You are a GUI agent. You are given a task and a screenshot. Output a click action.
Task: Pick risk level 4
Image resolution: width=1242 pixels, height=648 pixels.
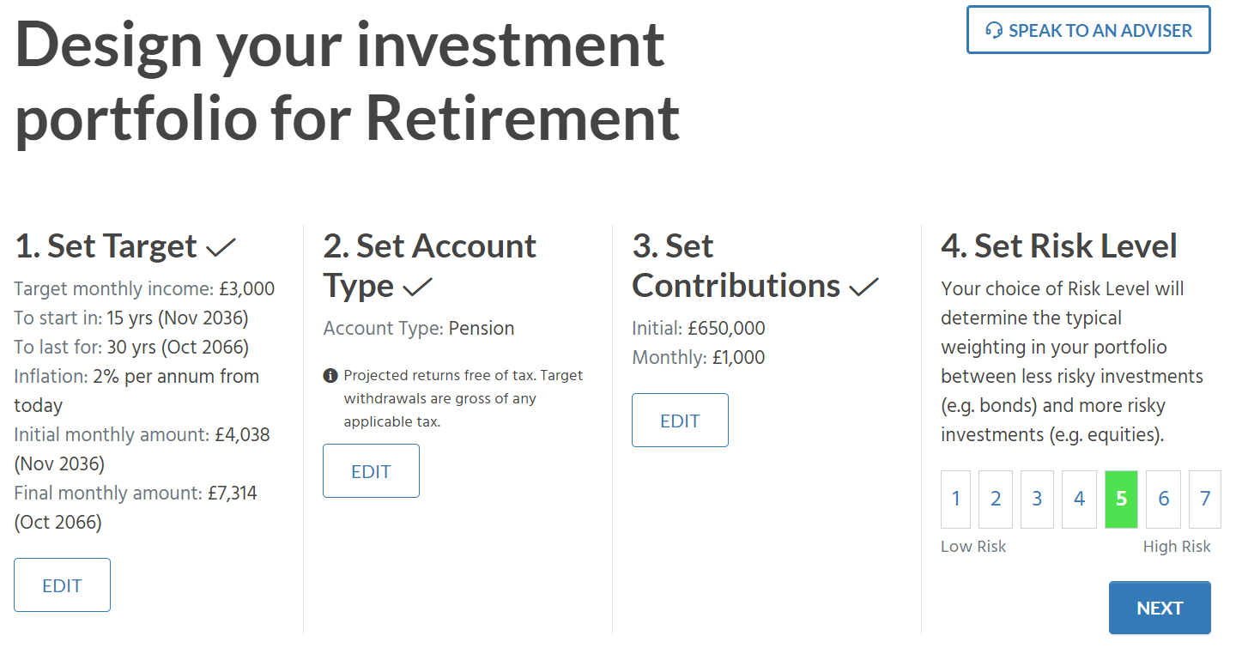tap(1079, 499)
